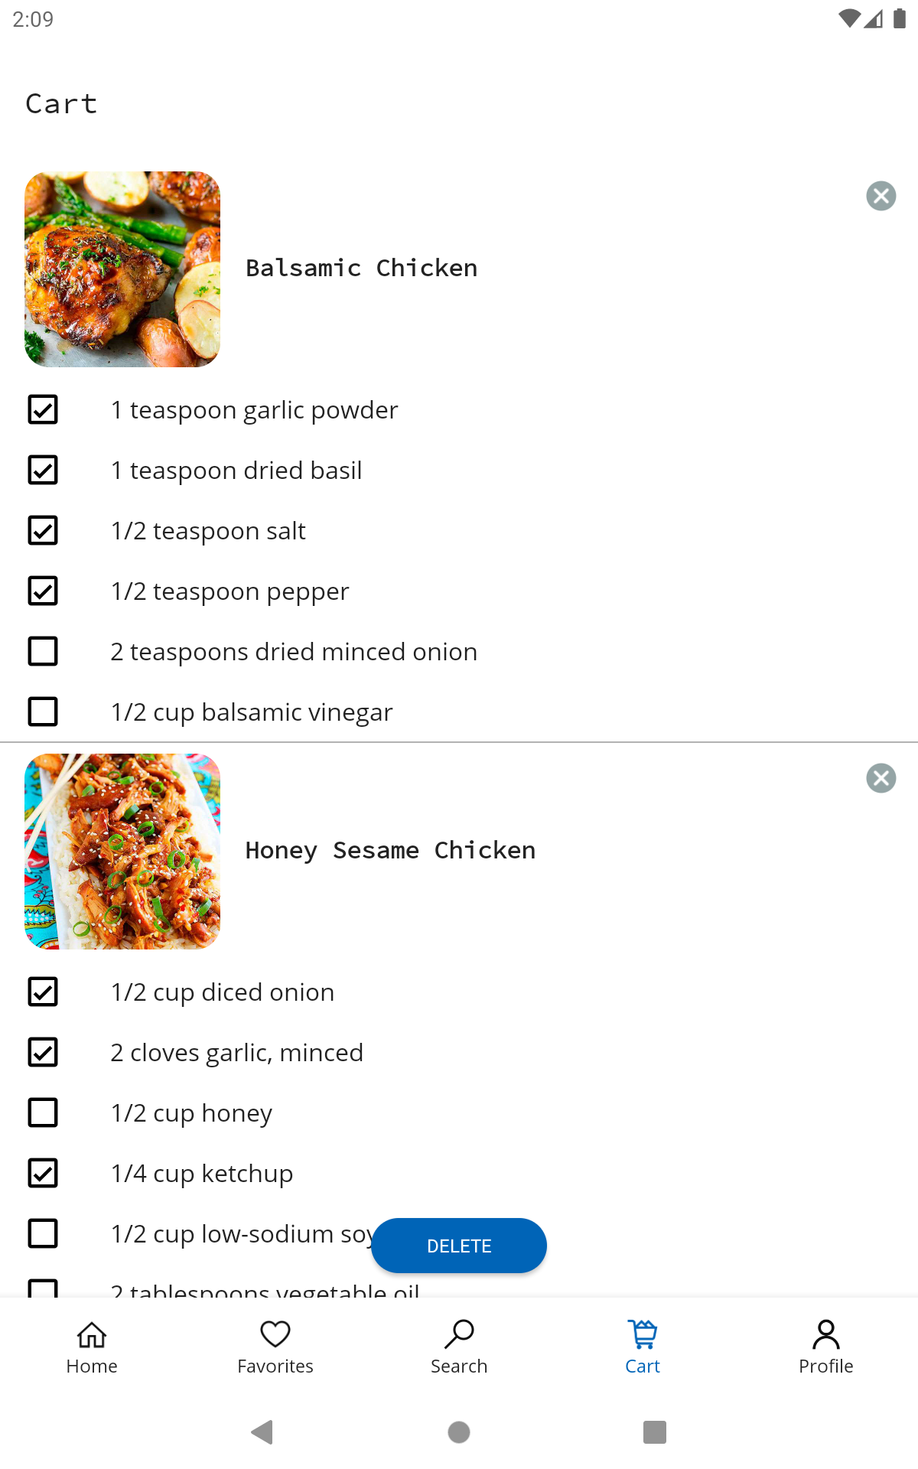The image size is (918, 1469).
Task: Uncheck 1/2 teaspoon salt
Action: [43, 531]
